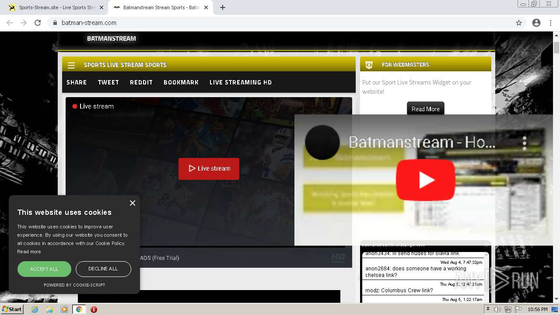Close the Batmanstream tab
The width and height of the screenshot is (560, 315).
tap(206, 7)
